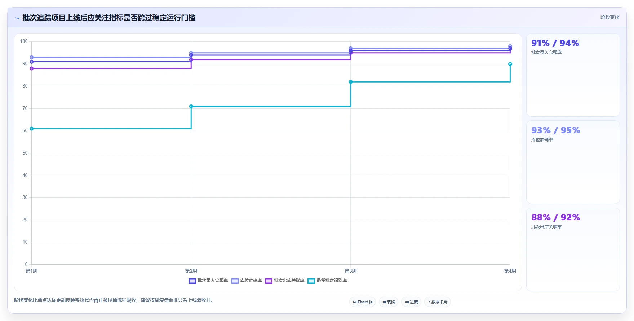Select the 进度 chip
This screenshot has width=634, height=321.
[x=411, y=302]
